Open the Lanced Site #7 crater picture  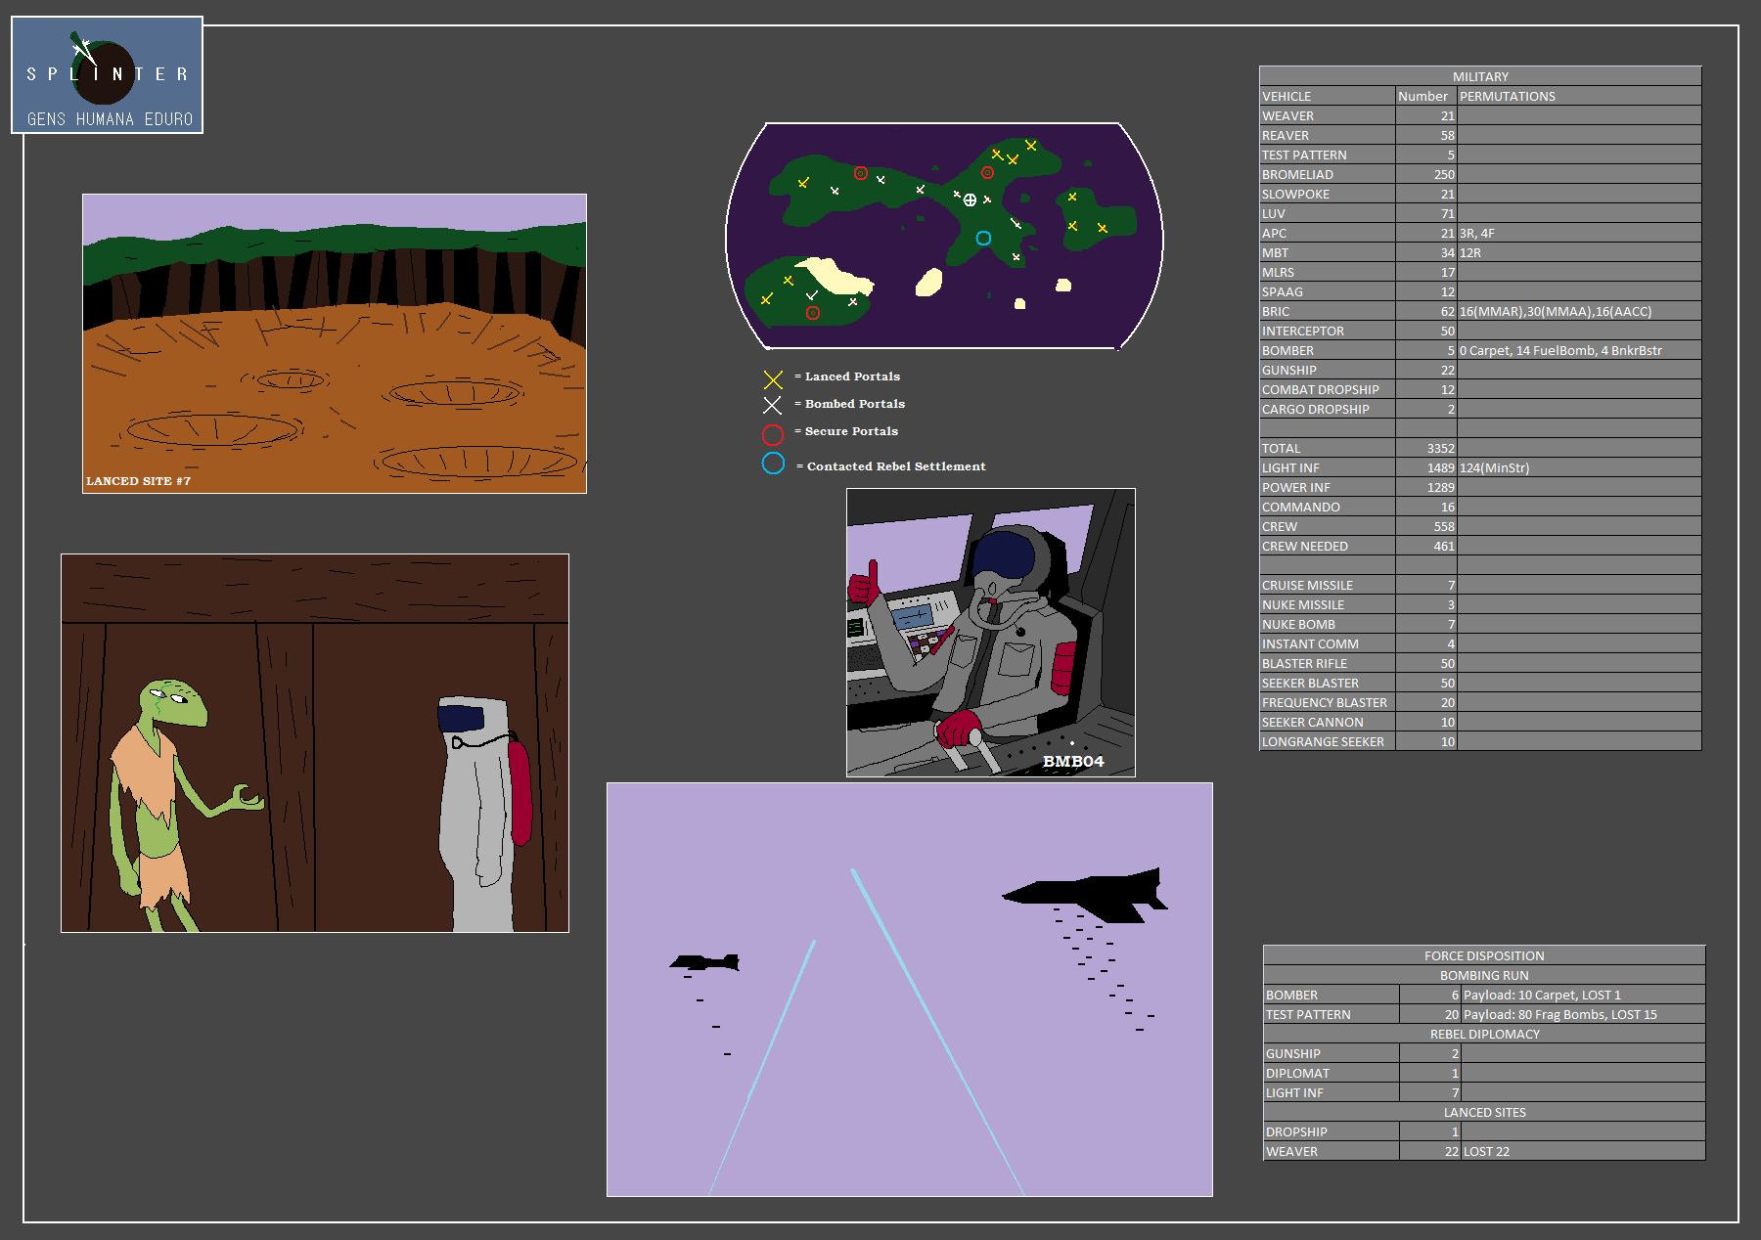[335, 343]
